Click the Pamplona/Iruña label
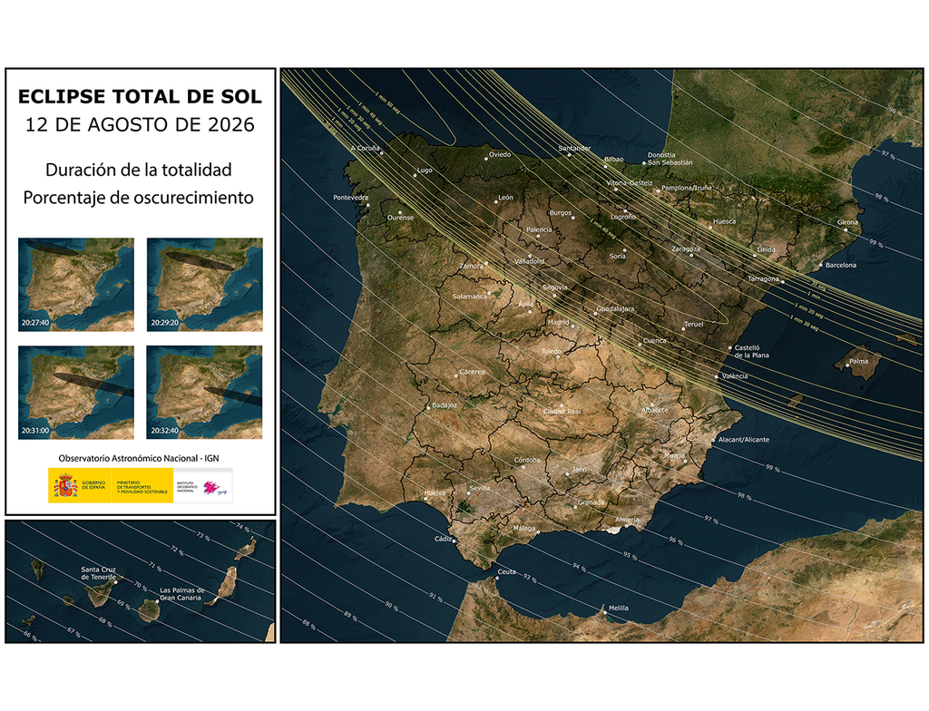929x711 pixels. 686,188
